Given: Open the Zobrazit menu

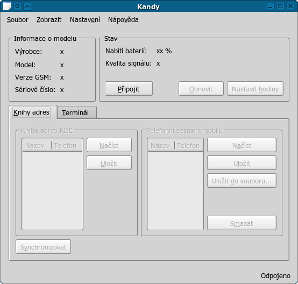Looking at the screenshot, I should (x=49, y=20).
